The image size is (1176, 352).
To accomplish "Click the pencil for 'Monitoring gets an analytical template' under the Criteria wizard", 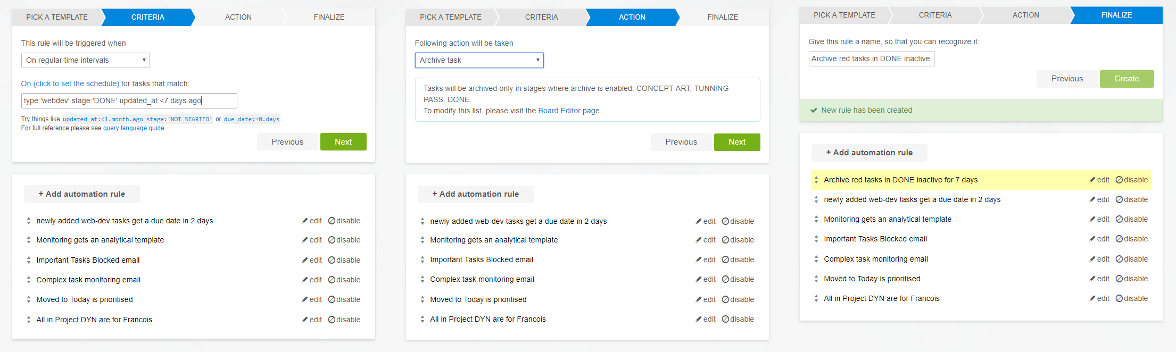I will (304, 240).
